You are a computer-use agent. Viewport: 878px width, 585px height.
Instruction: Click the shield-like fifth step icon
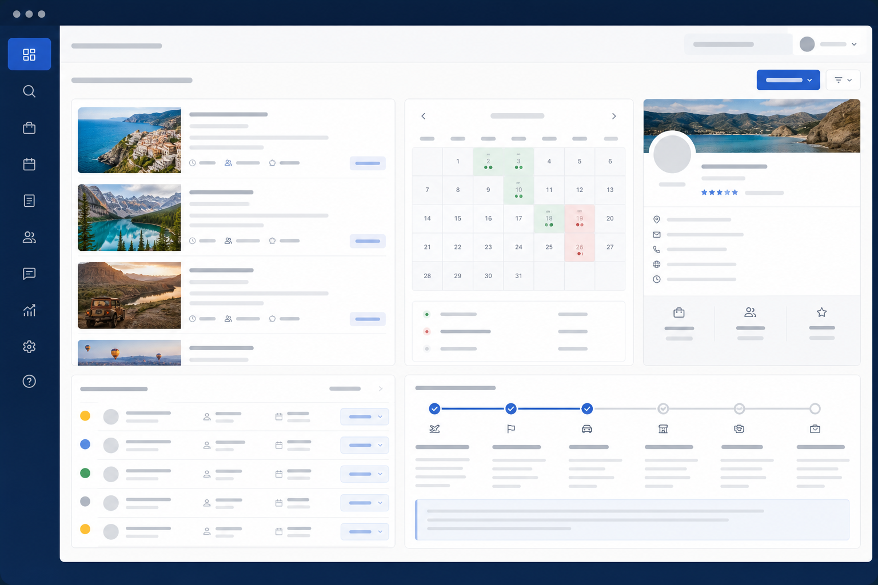click(x=739, y=429)
